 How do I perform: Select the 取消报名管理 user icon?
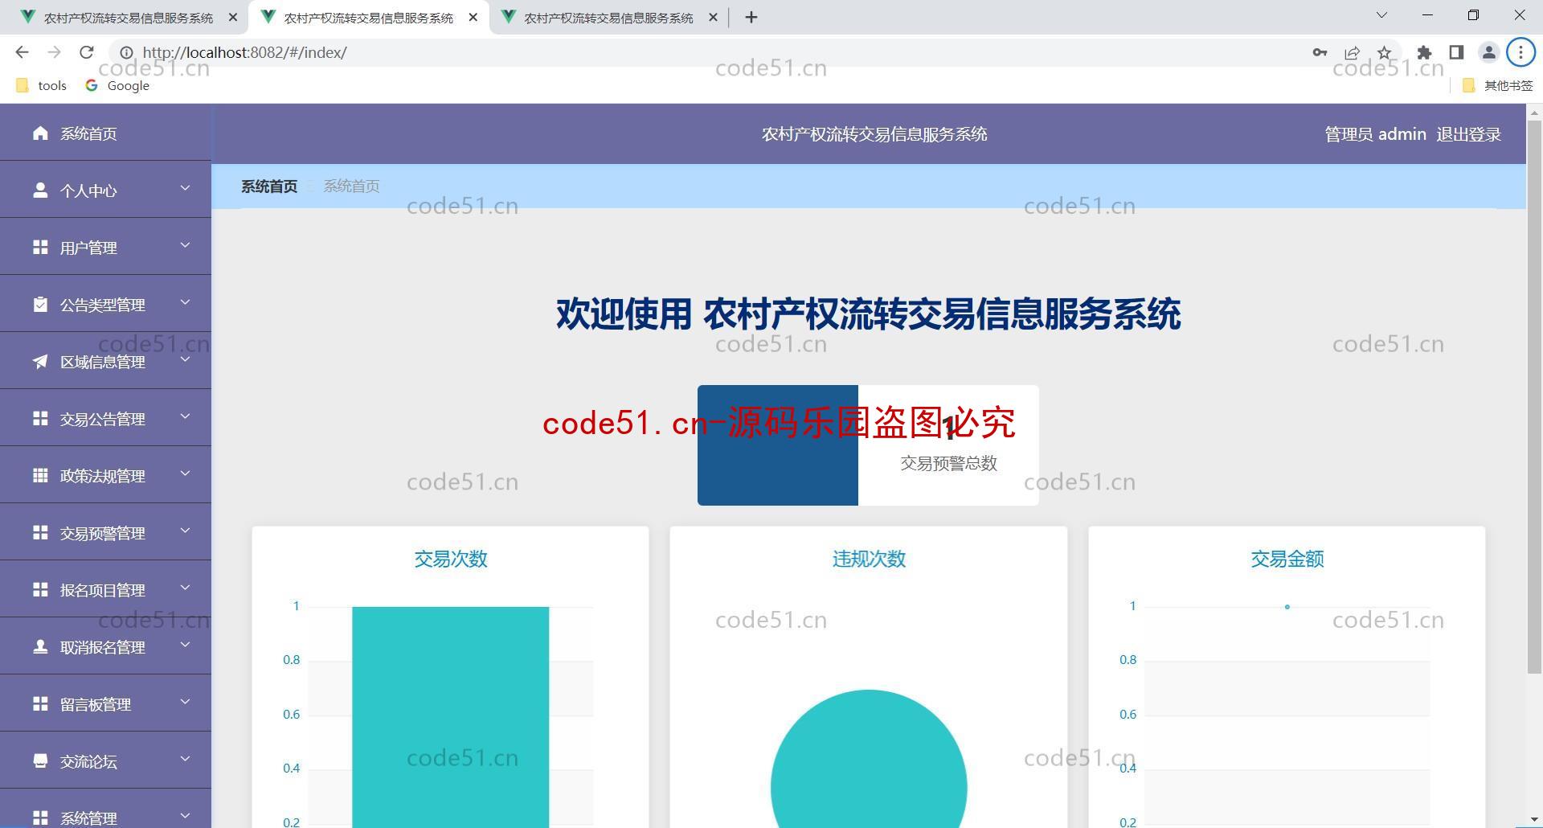40,646
